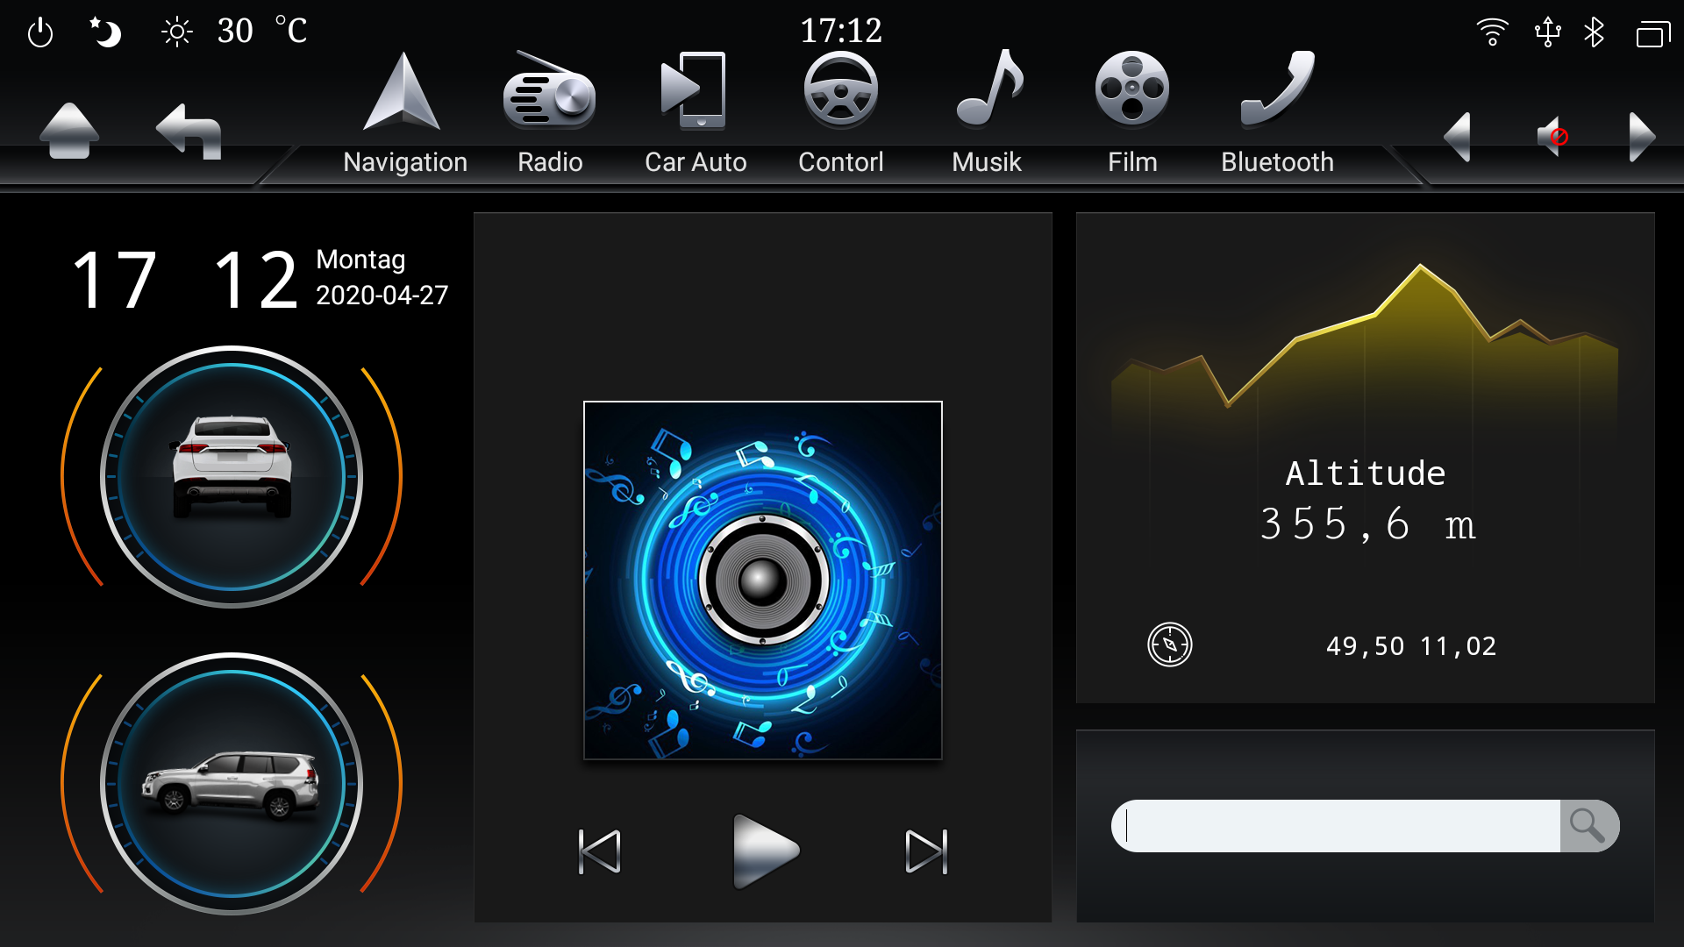The height and width of the screenshot is (947, 1684).
Task: Click the Altitude 355,6 m reading
Action: (1366, 500)
